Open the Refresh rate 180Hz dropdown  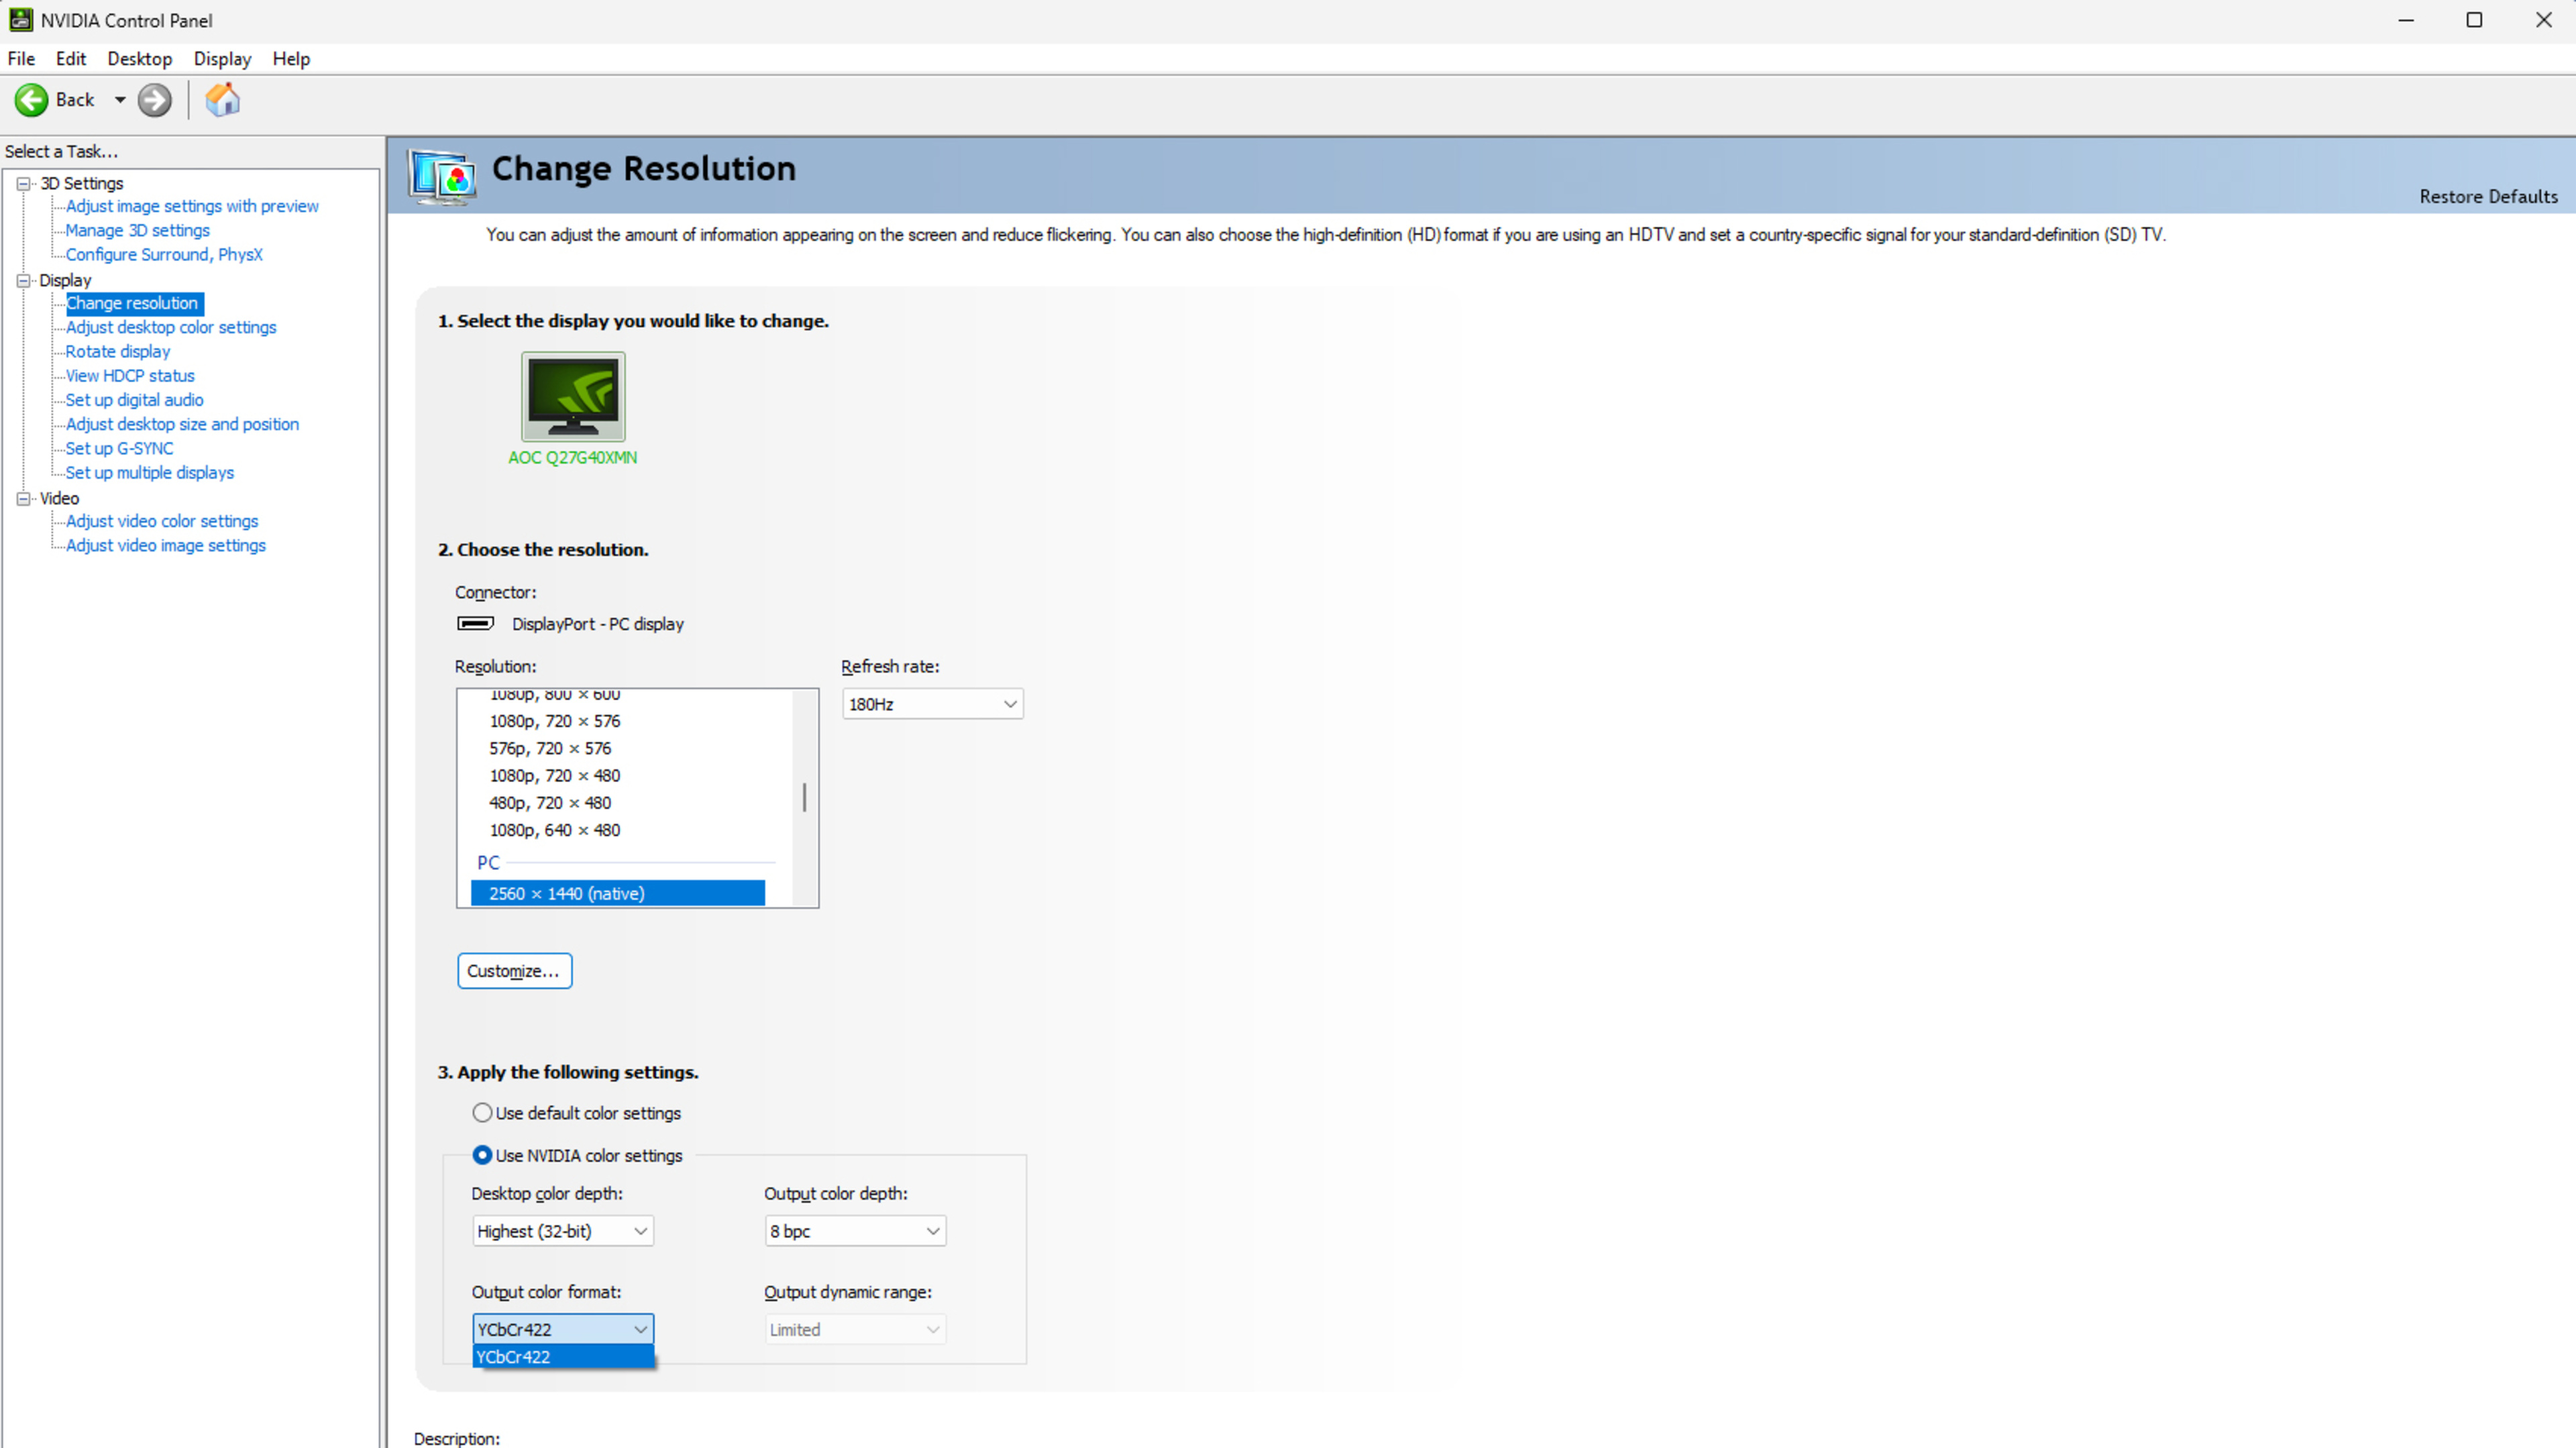pyautogui.click(x=931, y=704)
